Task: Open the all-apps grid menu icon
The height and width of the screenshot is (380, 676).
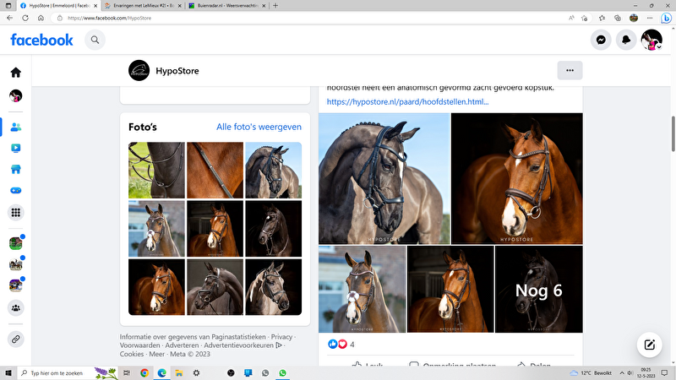Action: coord(16,213)
